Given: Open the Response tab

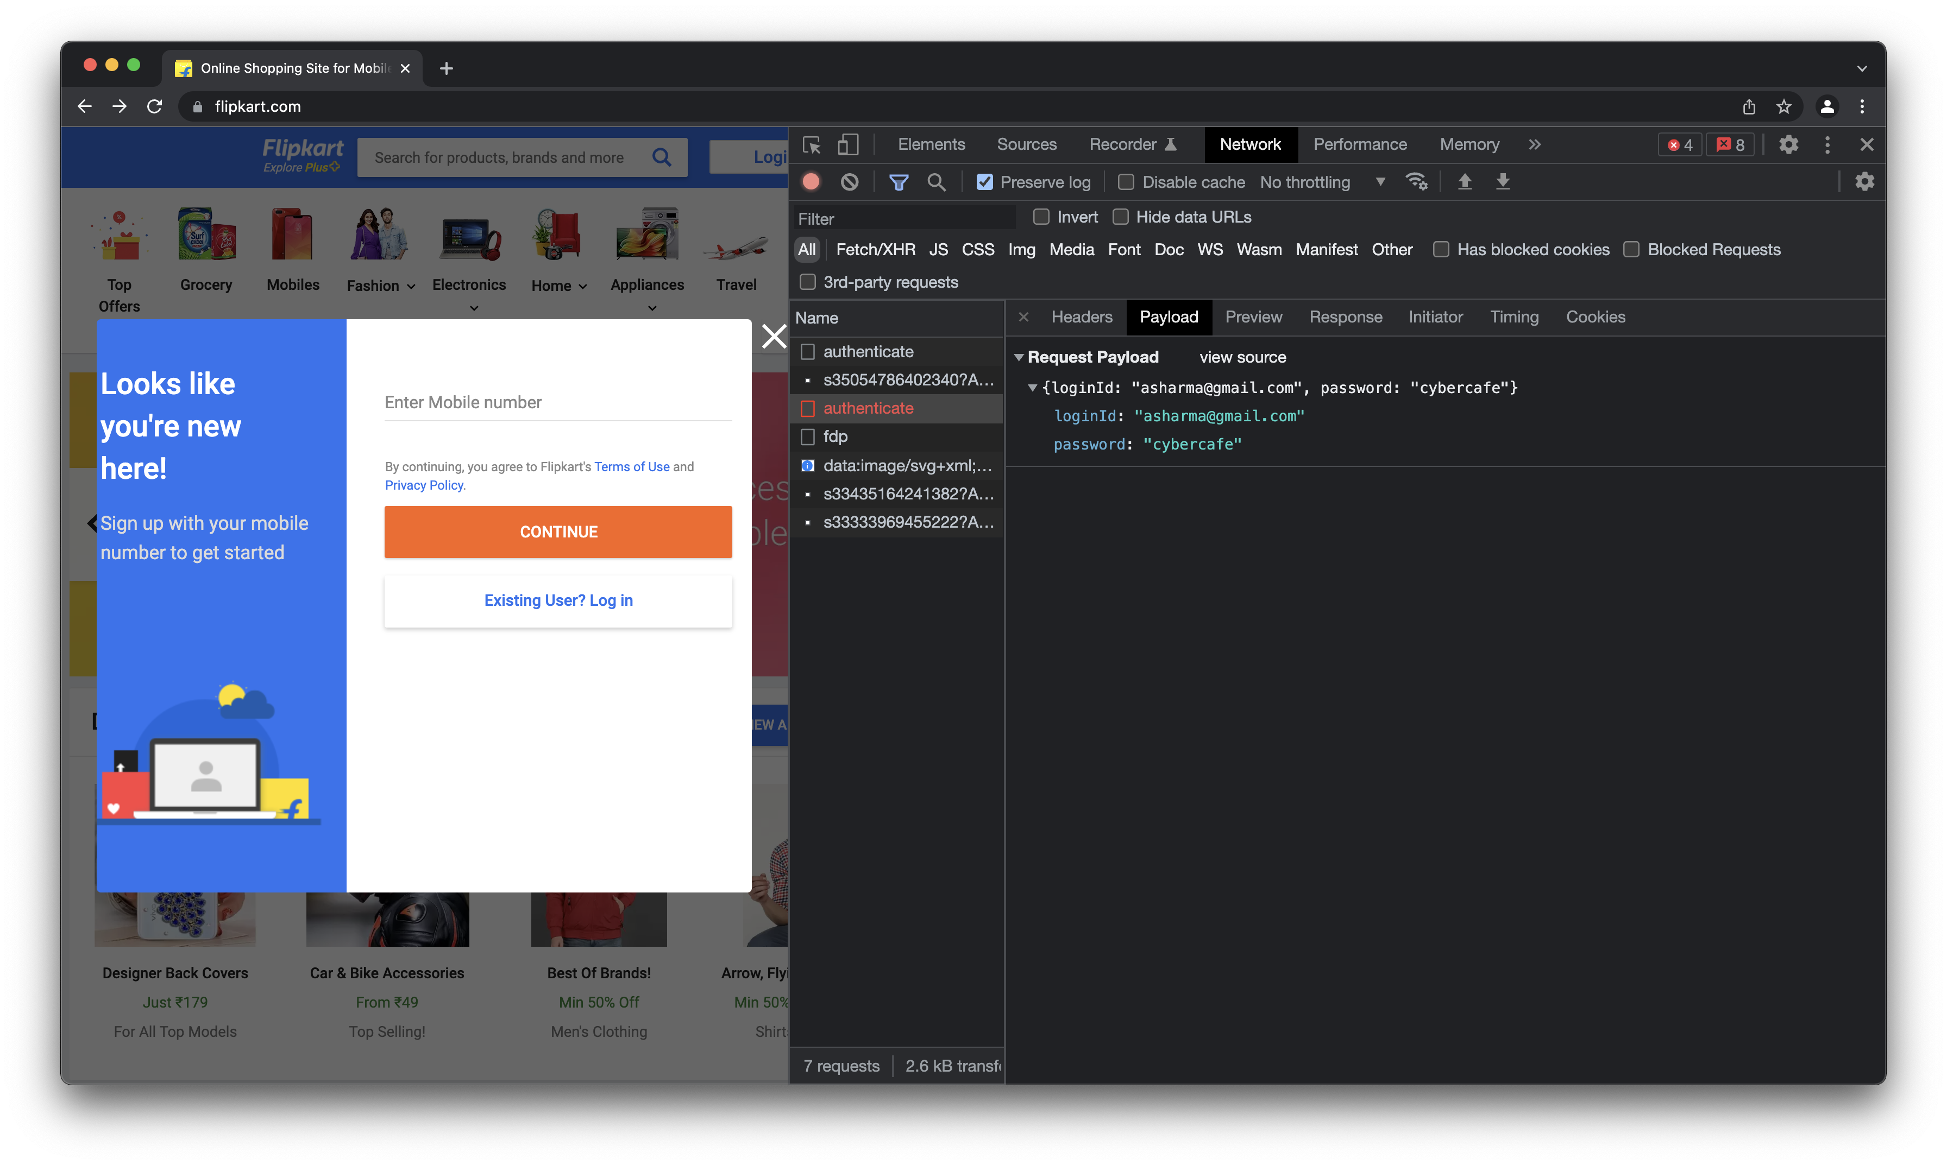Looking at the screenshot, I should [x=1346, y=317].
